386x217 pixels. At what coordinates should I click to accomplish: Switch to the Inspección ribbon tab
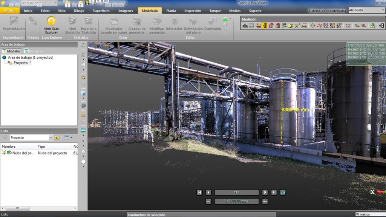[x=193, y=11]
